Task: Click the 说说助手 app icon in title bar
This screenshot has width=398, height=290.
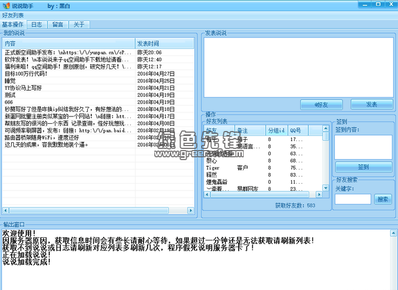Action: [x=6, y=6]
